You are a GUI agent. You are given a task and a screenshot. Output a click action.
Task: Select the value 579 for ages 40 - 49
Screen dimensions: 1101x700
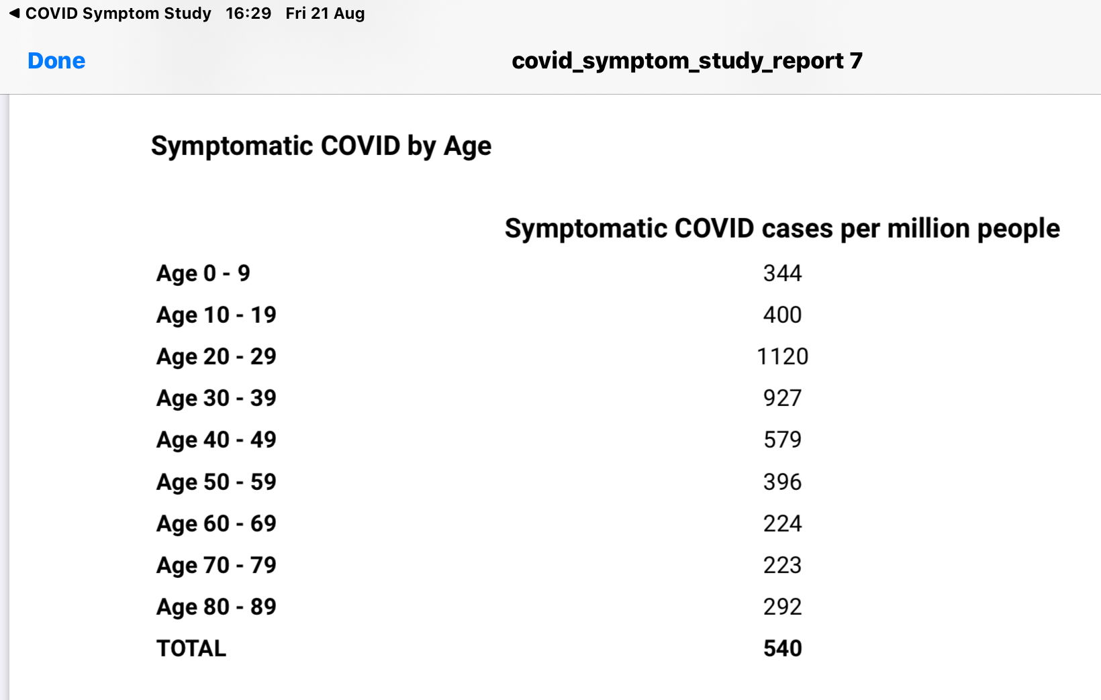(782, 440)
